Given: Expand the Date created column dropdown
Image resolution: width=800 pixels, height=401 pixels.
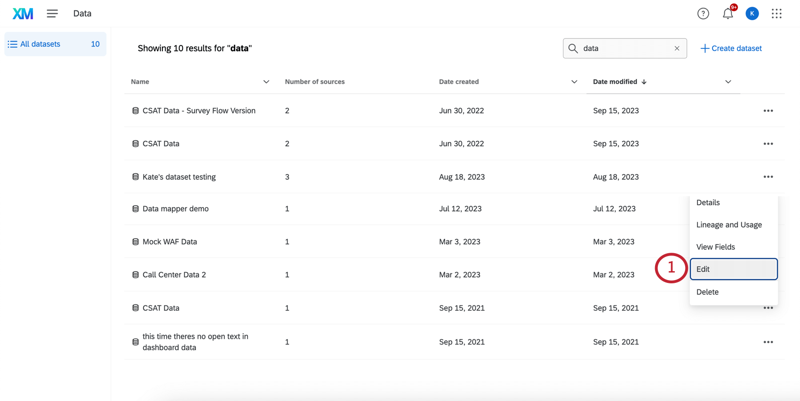Looking at the screenshot, I should pyautogui.click(x=574, y=82).
